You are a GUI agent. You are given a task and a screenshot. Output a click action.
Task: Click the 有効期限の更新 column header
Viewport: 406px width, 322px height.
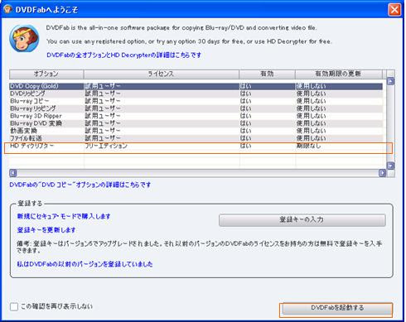tap(339, 74)
